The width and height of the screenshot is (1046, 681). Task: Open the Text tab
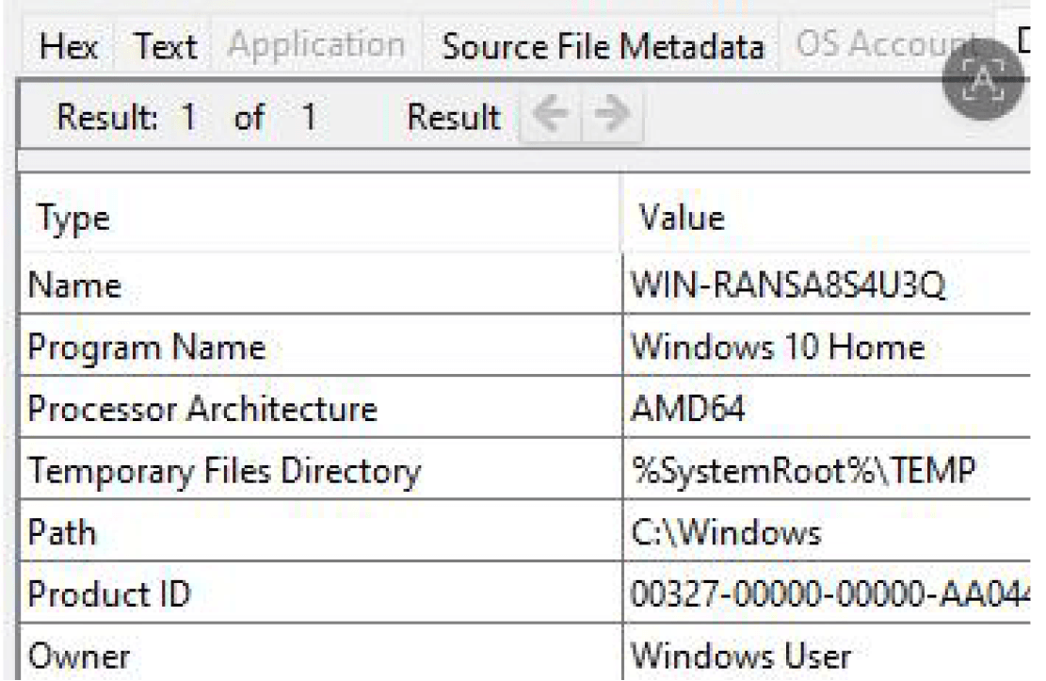[x=166, y=47]
